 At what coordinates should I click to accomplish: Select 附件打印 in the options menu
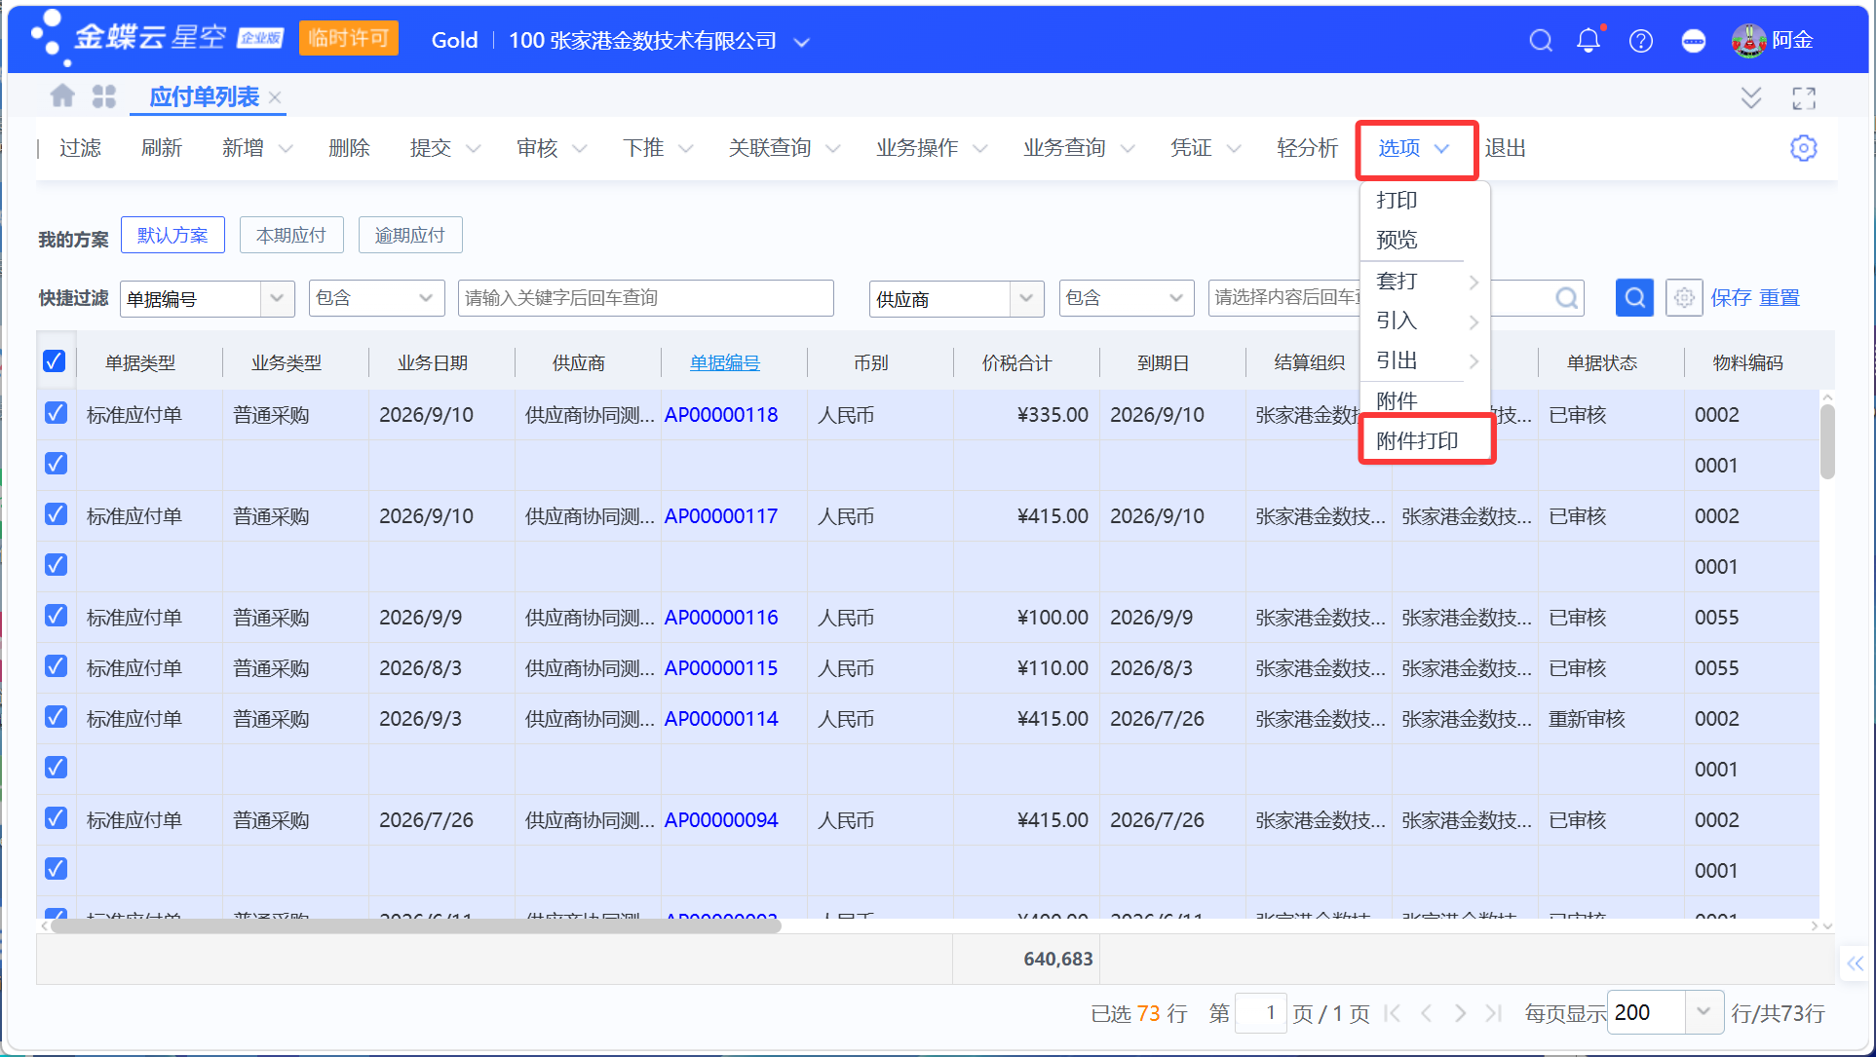click(x=1417, y=440)
